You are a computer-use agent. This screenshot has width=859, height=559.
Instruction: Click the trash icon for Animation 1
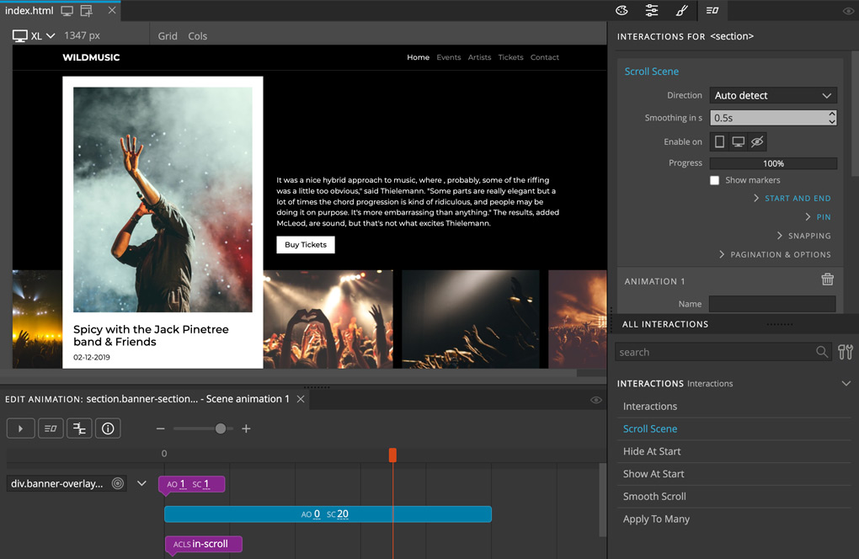[827, 279]
